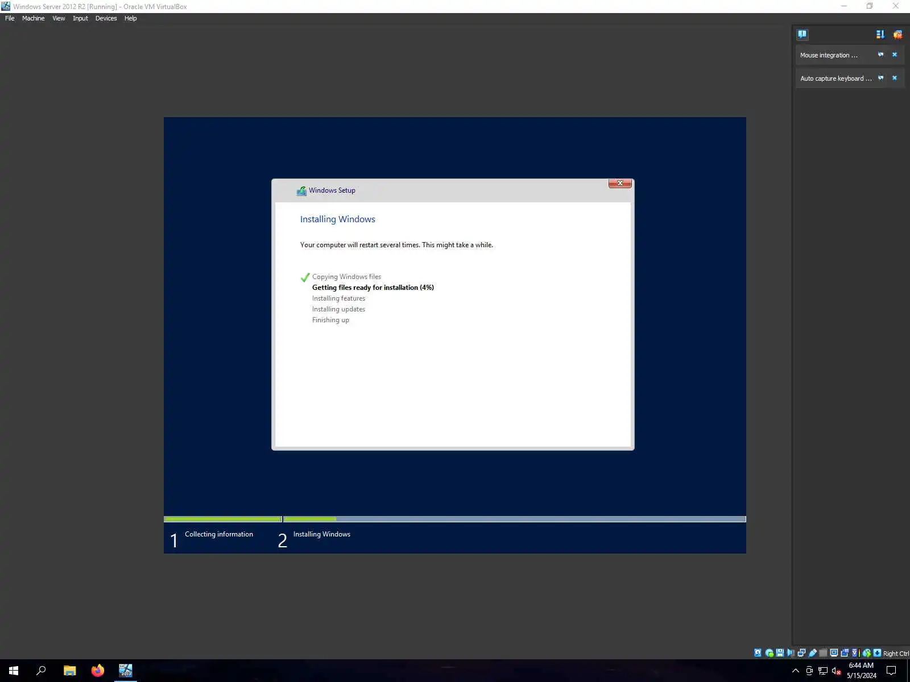910x682 pixels.
Task: Click the green checkmark beside Copying Windows files
Action: 305,277
